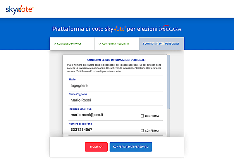
Task: Go to the Consenso Privacy step tab
Action: coord(72,44)
